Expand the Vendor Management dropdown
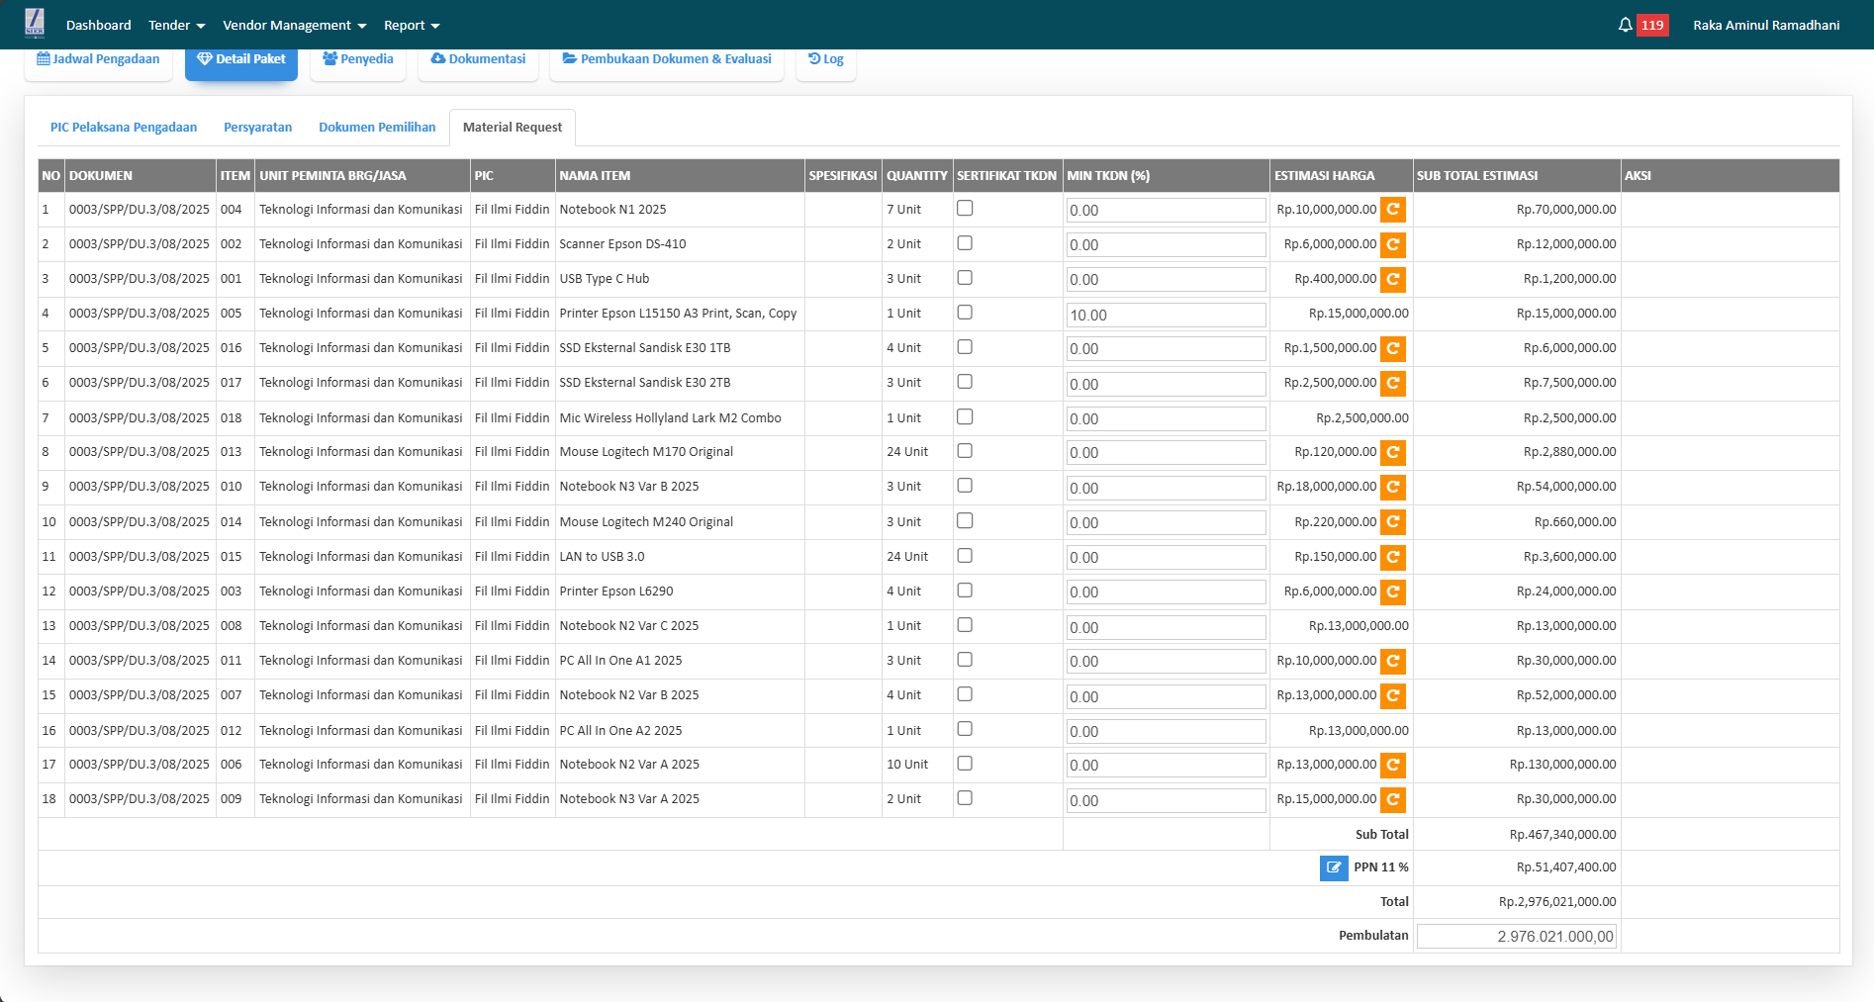Viewport: 1874px width, 1002px height. [294, 25]
